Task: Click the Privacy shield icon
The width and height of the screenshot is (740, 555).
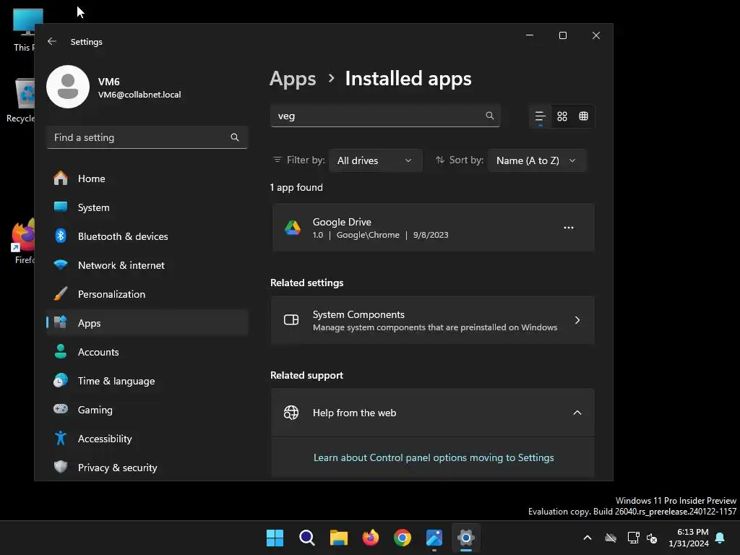Action: click(61, 467)
